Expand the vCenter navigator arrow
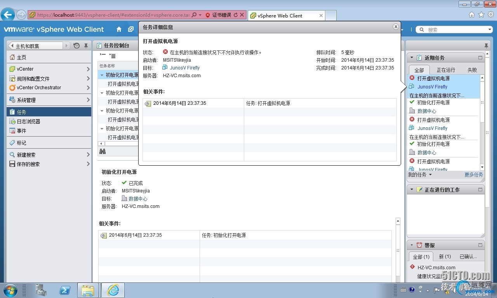This screenshot has height=298, width=497. [x=88, y=69]
